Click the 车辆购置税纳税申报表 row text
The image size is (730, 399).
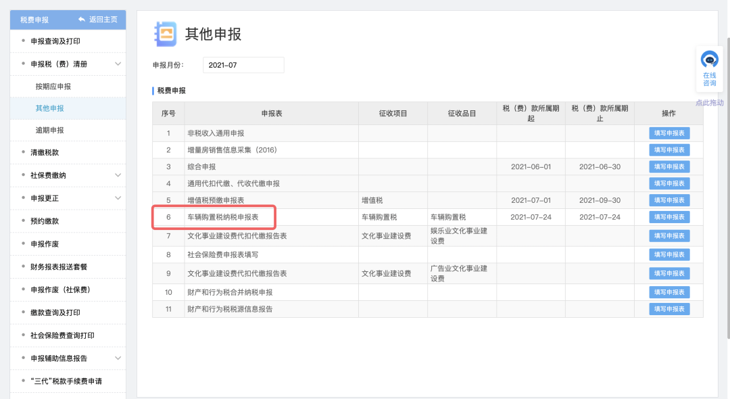223,217
